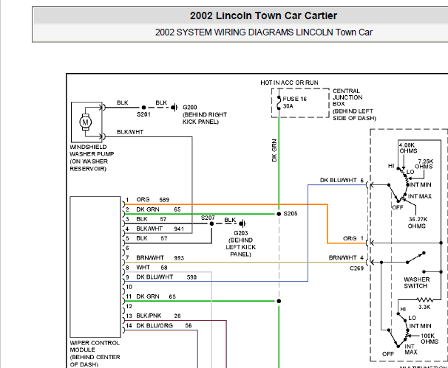Click pin 11 "DK GRN 65" label
The height and width of the screenshot is (368, 448).
point(156,296)
